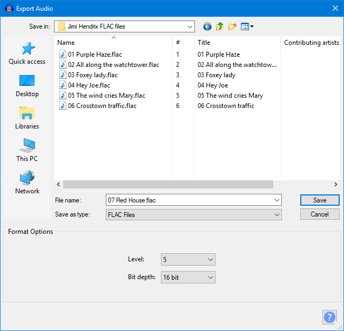Viewport: 344px width, 331px height.
Task: Click title cell 01 Purple Haze
Action: 219,55
